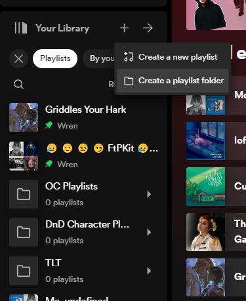The image size is (246, 301).
Task: Click the Your Library collapse icon
Action: point(21,28)
